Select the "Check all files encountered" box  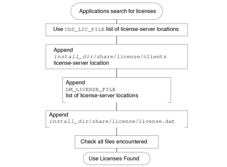pos(116,142)
